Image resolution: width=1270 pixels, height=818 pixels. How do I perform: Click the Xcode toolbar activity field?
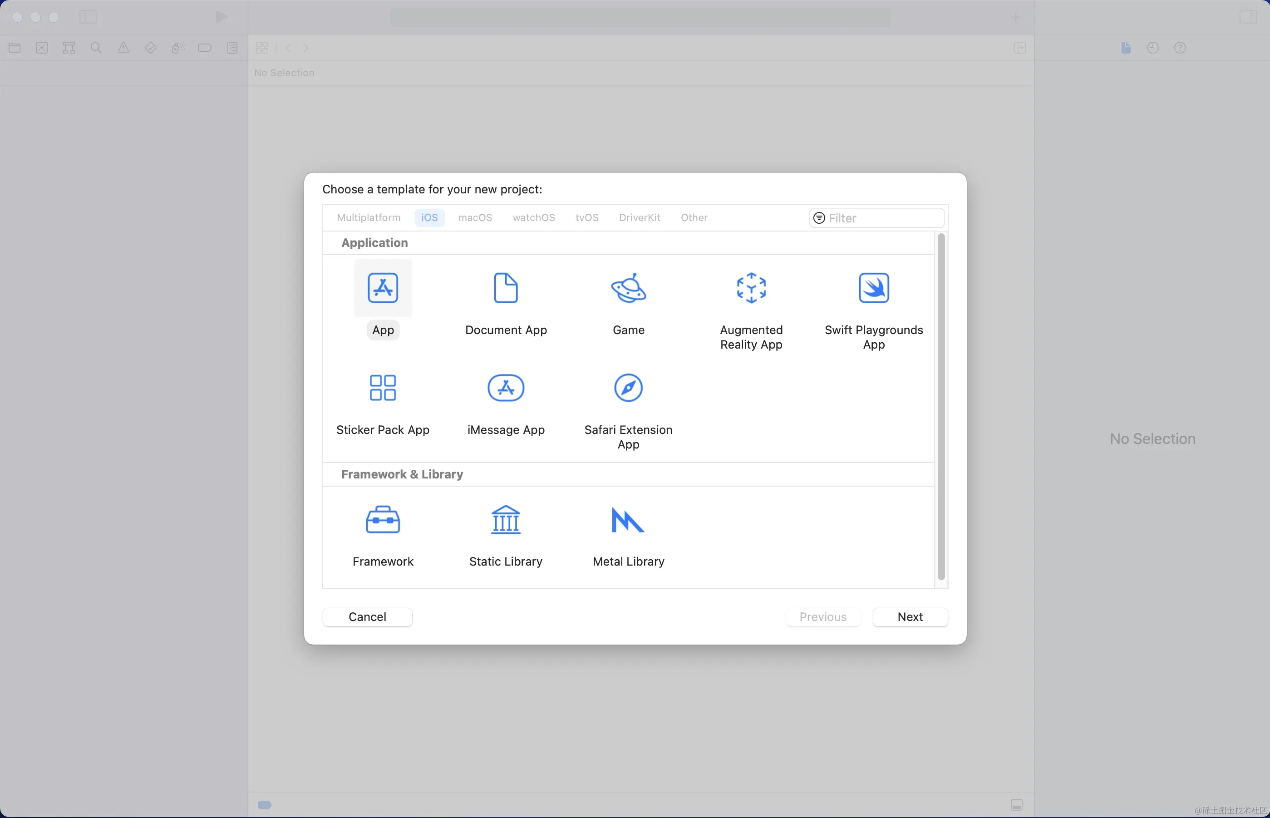640,17
